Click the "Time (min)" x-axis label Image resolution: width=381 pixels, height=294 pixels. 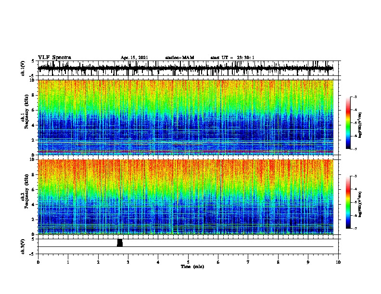point(192,267)
